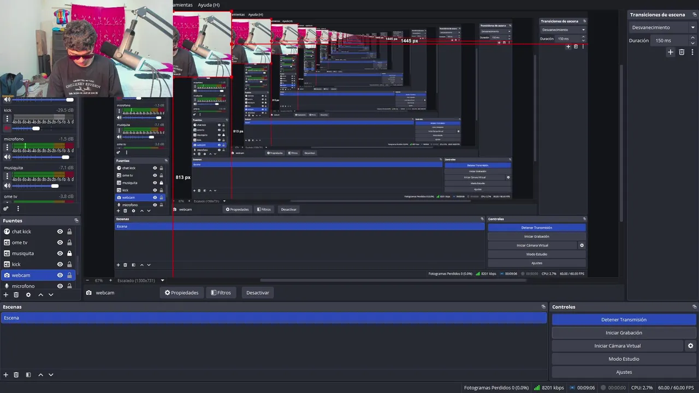Select the chat kick source row

coord(39,231)
